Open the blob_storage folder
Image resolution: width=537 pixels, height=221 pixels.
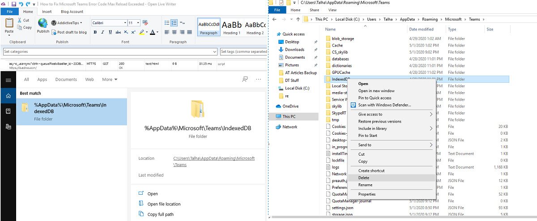(x=343, y=38)
